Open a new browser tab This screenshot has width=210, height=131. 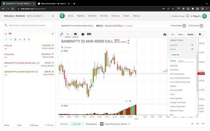tap(74, 4)
